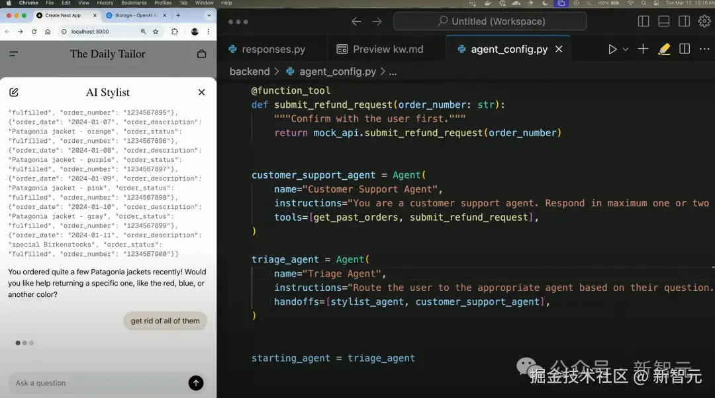This screenshot has height=398, width=715.
Task: Close the agent_config.py tab
Action: [559, 49]
